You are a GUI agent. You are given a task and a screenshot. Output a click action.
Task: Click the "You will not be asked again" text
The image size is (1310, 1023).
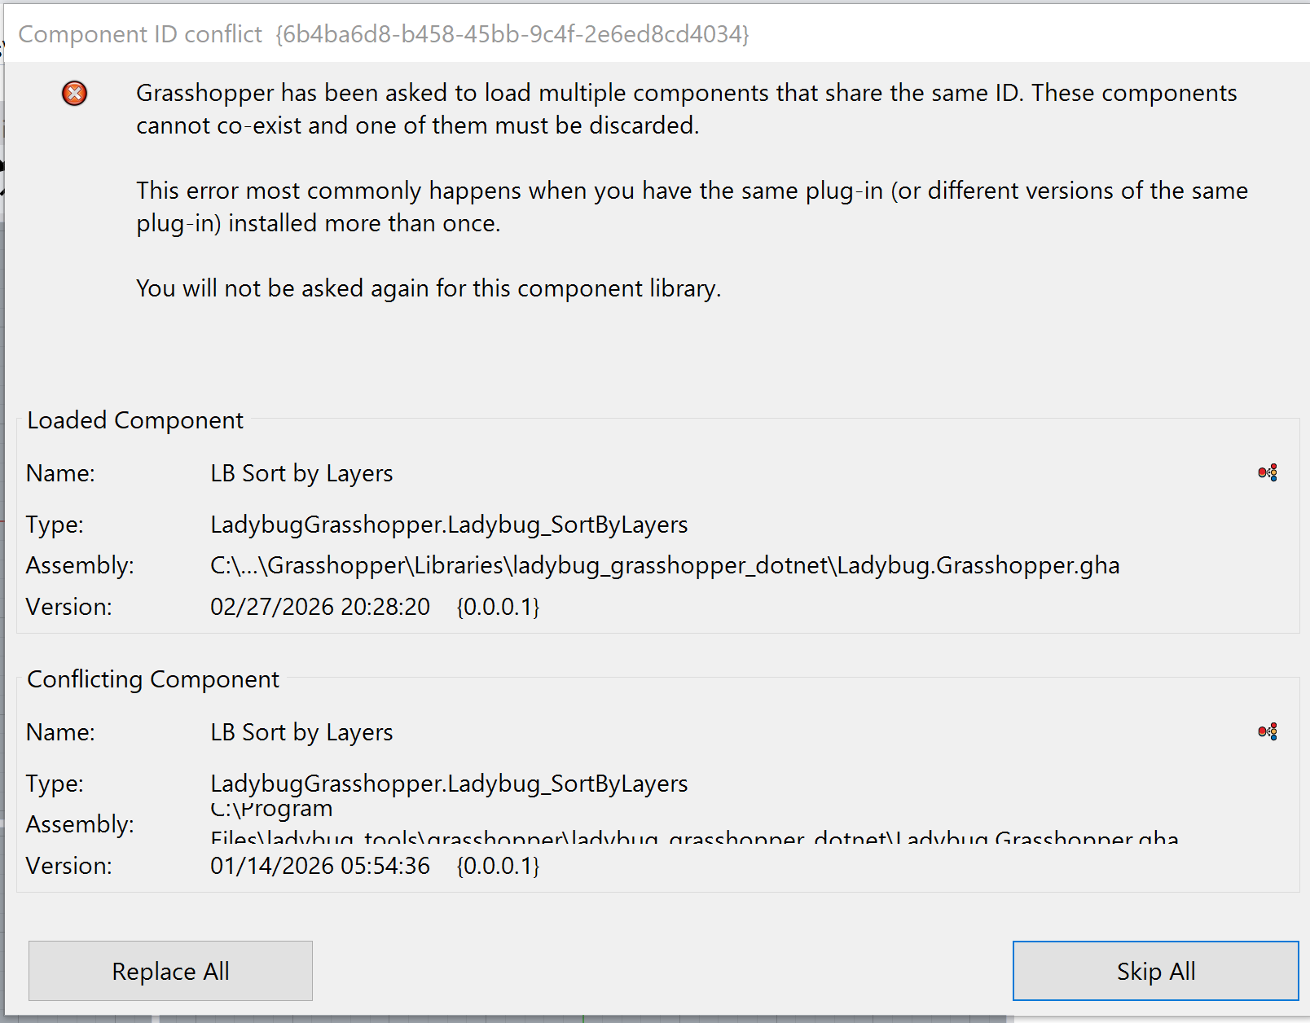[x=429, y=288]
